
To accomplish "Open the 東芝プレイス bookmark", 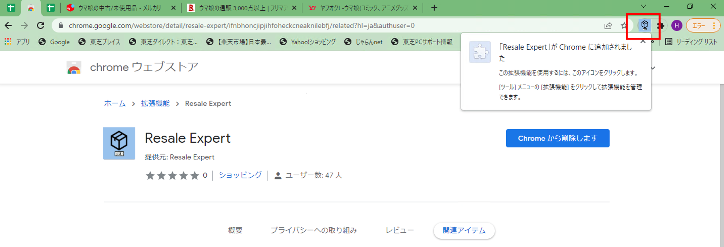I will point(99,42).
